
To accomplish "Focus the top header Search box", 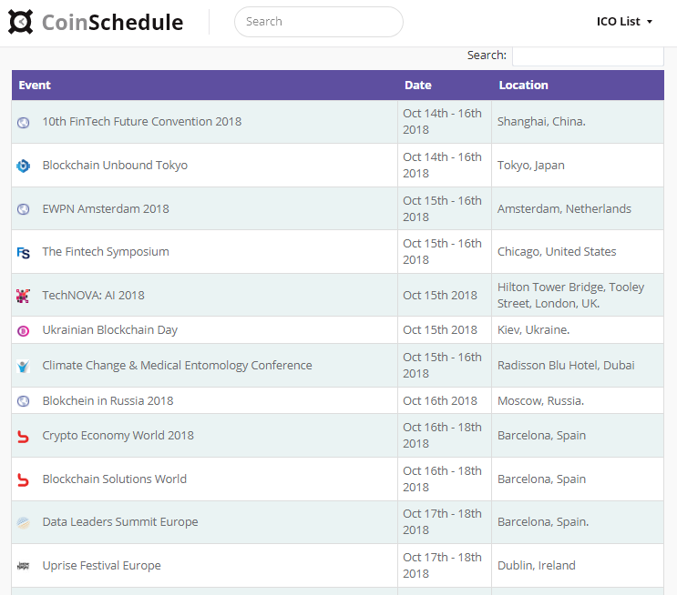I will tap(319, 22).
